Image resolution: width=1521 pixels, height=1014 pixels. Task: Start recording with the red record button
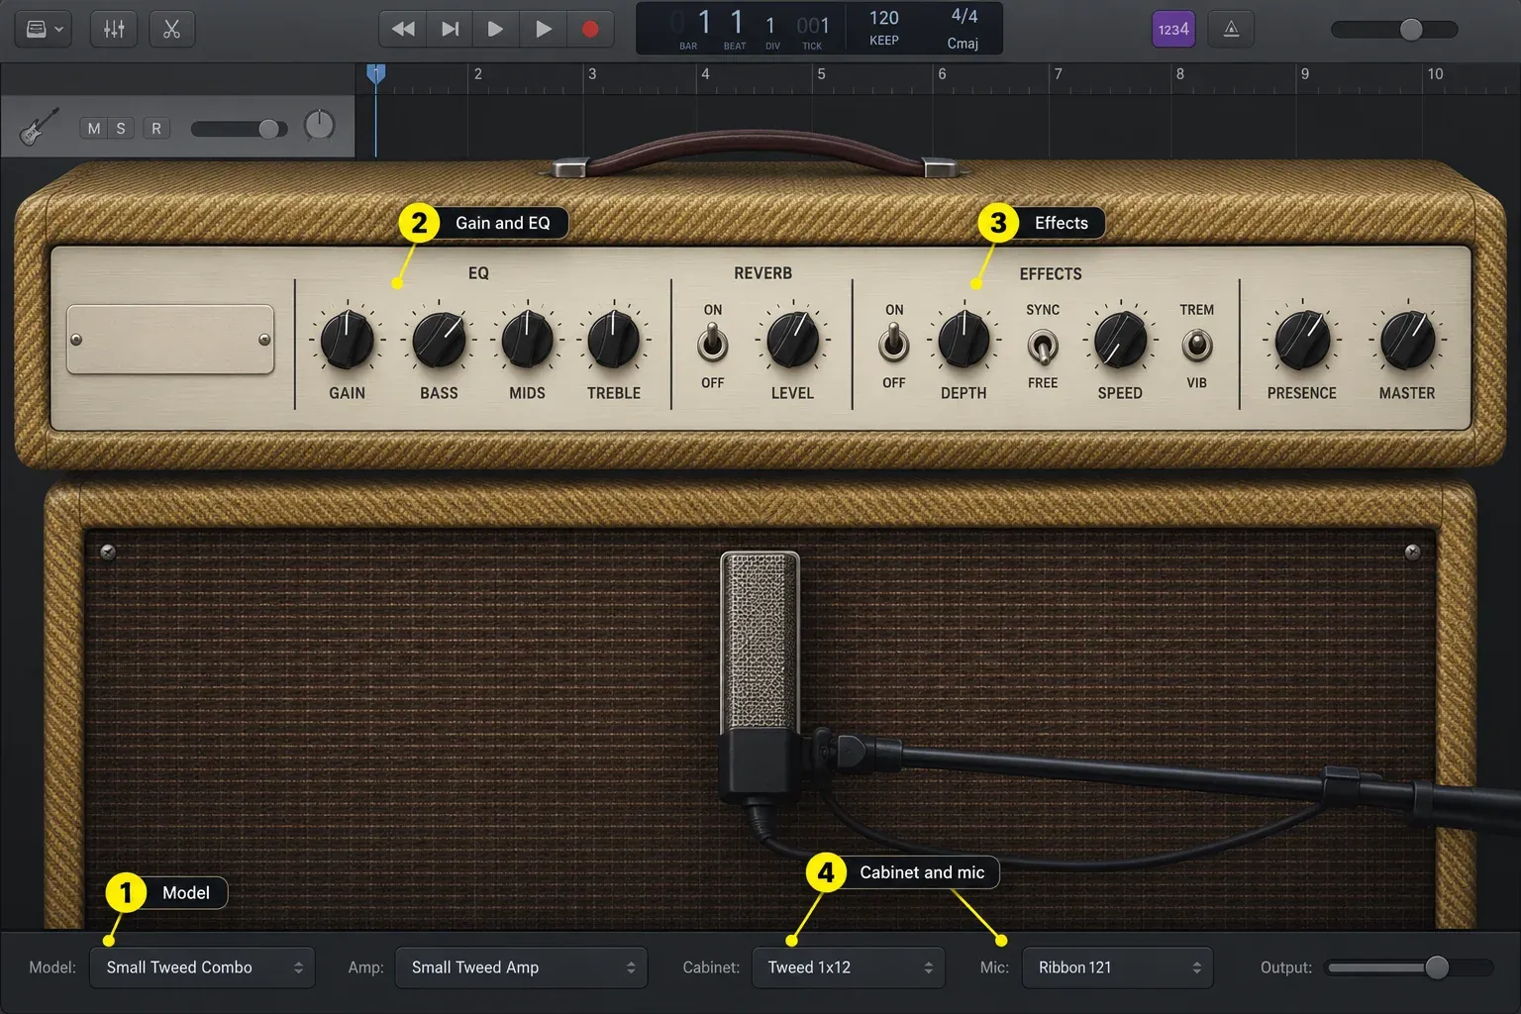(x=590, y=29)
